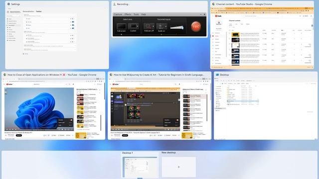Adjust the recorder volume slider handle

pyautogui.click(x=182, y=28)
